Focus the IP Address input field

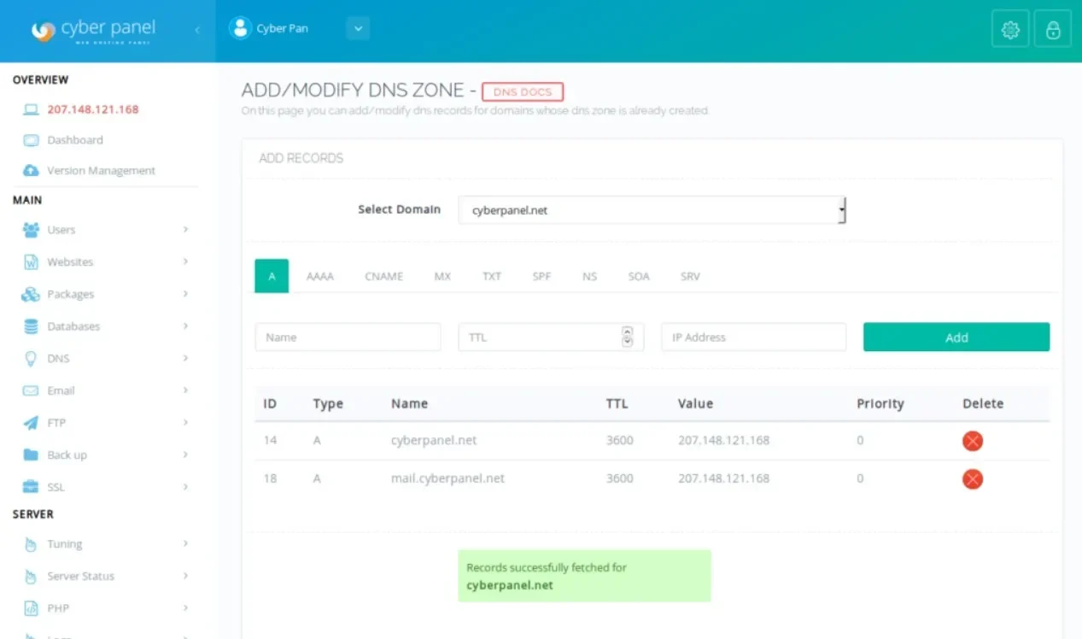(753, 337)
